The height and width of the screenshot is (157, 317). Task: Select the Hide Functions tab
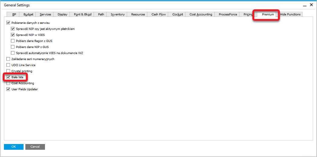290,14
